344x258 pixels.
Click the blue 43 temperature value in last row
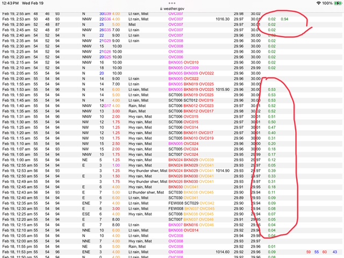click(x=335, y=251)
